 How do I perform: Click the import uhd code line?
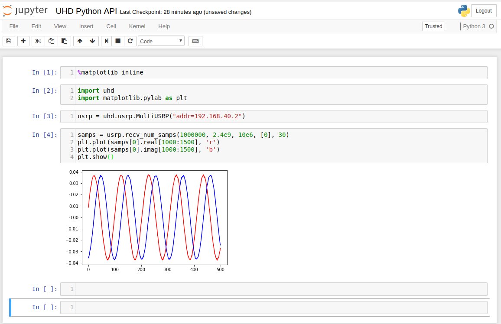coord(96,91)
